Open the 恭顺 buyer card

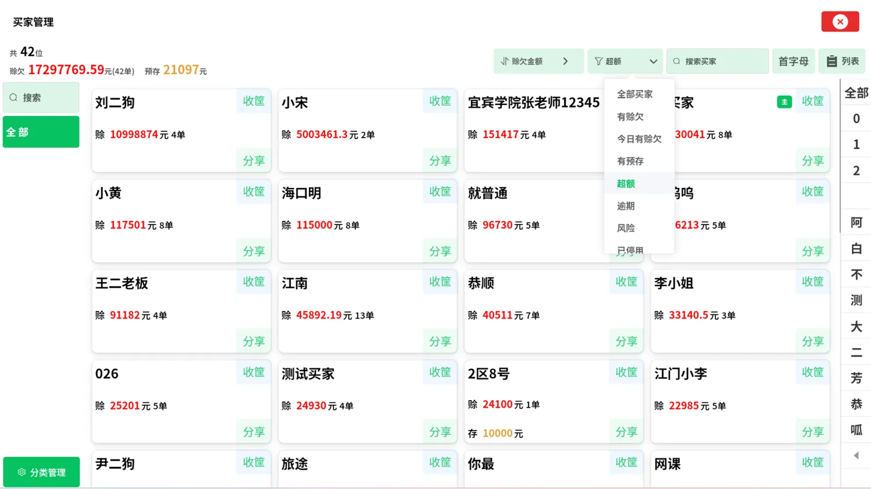pos(554,311)
